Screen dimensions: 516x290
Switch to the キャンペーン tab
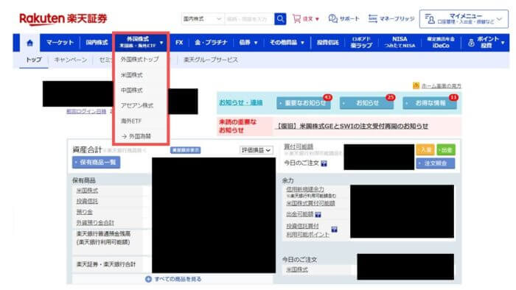point(71,60)
